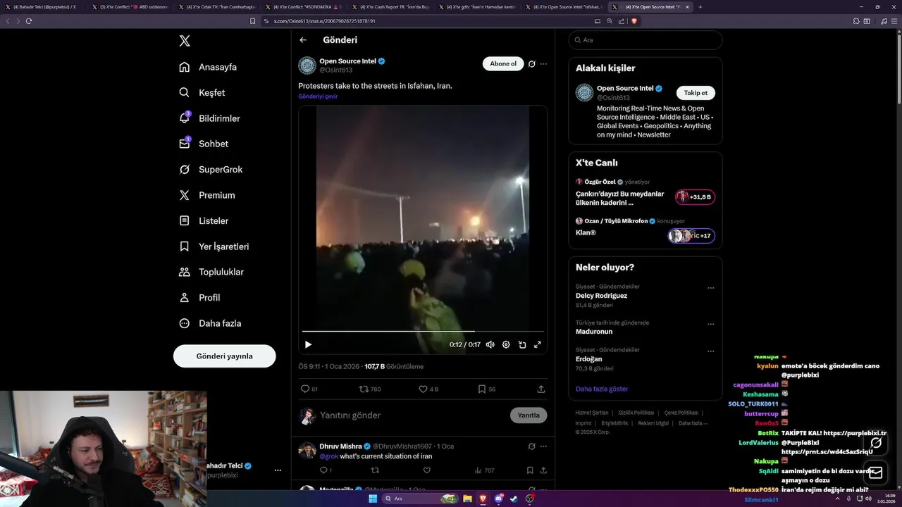The image size is (902, 507).
Task: Open Windows Start menu
Action: [373, 499]
